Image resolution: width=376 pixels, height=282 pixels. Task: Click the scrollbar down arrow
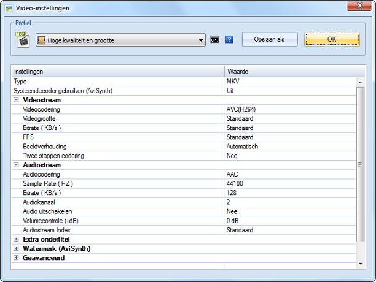[x=361, y=264]
